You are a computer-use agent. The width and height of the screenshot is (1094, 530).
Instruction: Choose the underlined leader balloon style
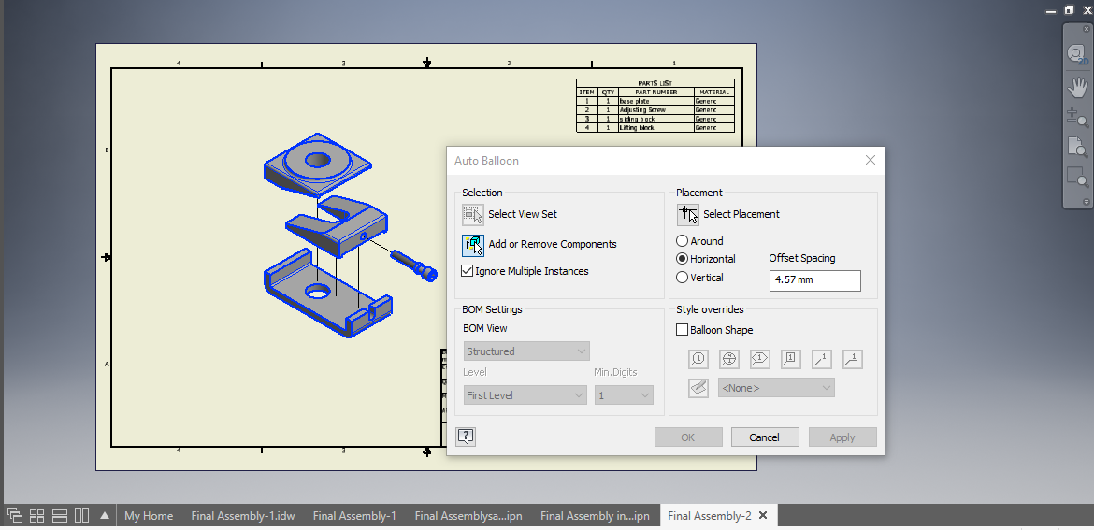[853, 359]
